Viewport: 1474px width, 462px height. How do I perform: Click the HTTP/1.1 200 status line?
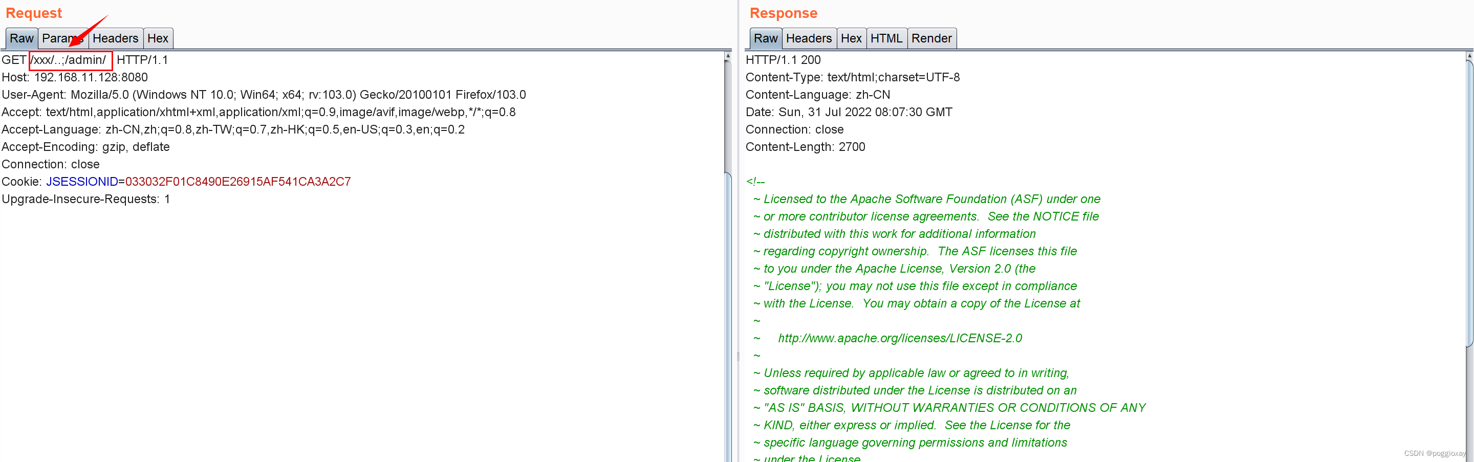[783, 60]
